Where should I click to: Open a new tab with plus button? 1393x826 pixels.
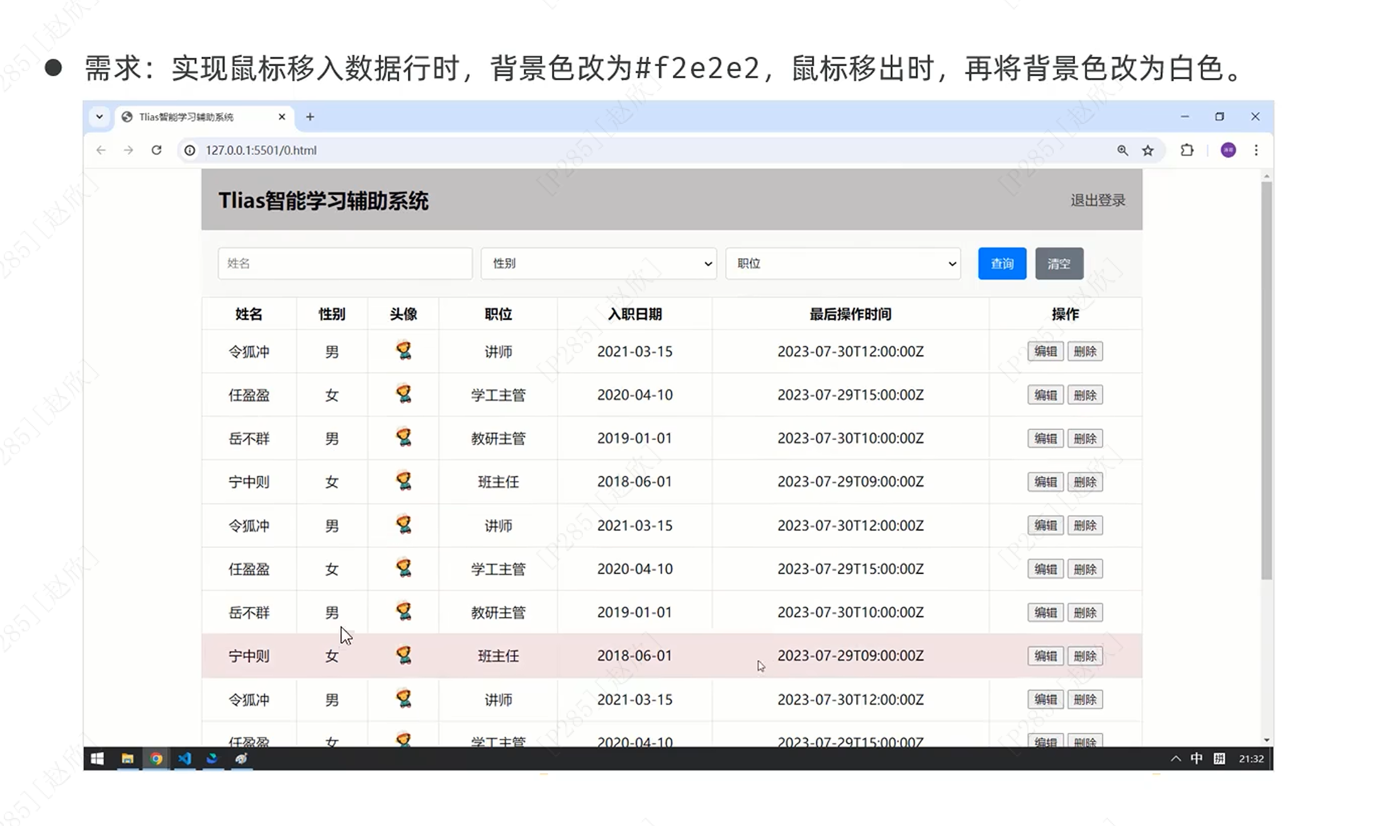310,116
